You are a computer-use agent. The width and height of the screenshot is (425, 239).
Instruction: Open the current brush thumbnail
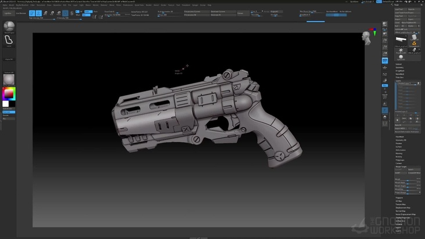tap(9, 27)
